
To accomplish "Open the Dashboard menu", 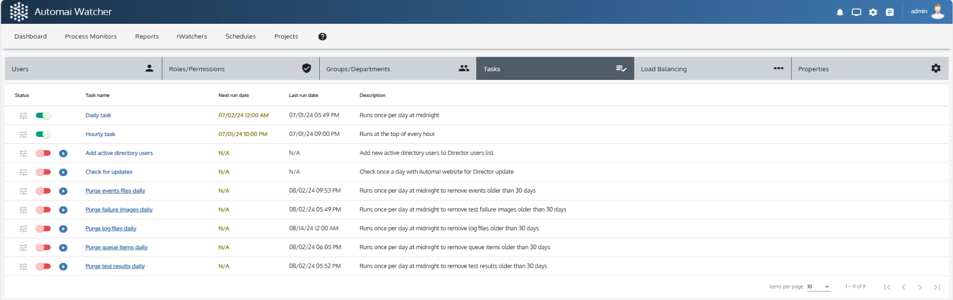I will click(x=31, y=37).
